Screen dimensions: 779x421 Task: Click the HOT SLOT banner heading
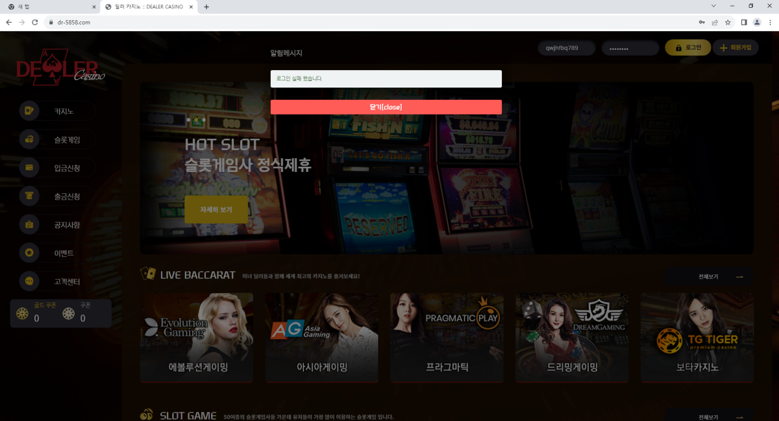222,144
